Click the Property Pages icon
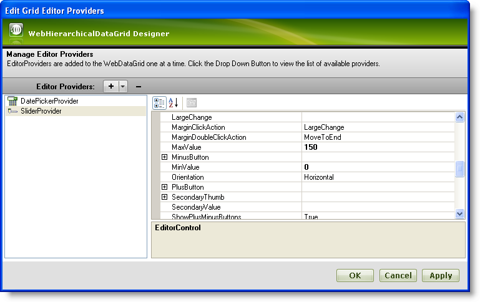Screen dimensions: 480x302 click(192, 103)
